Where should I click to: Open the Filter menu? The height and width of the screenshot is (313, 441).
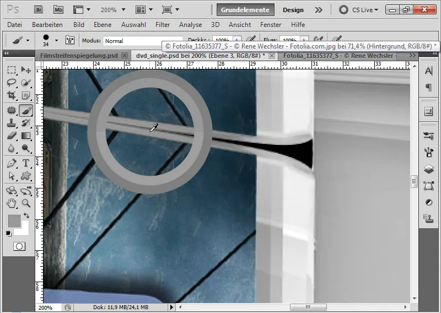coord(163,25)
